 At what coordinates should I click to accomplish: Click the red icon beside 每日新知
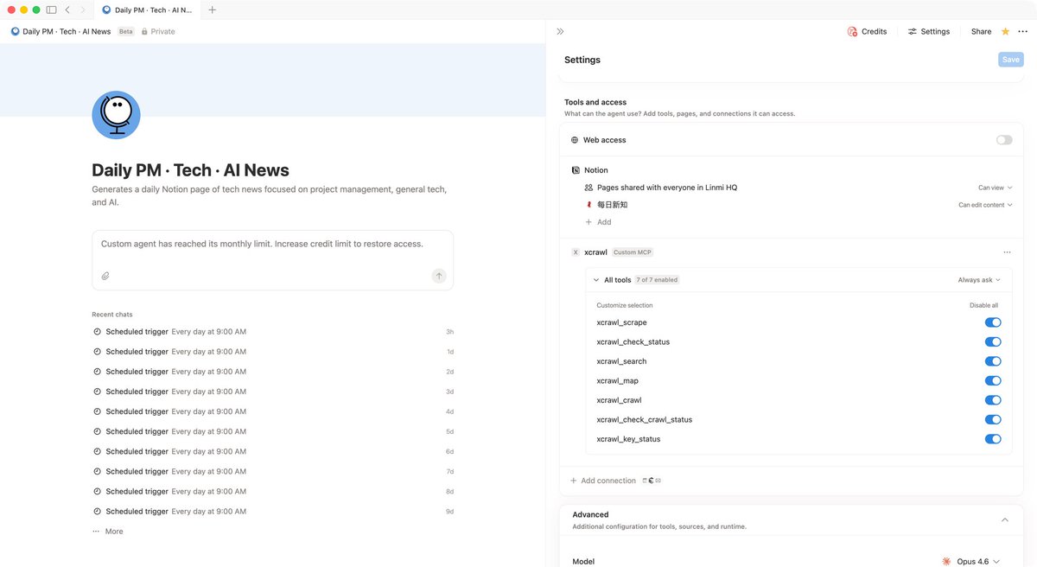589,205
